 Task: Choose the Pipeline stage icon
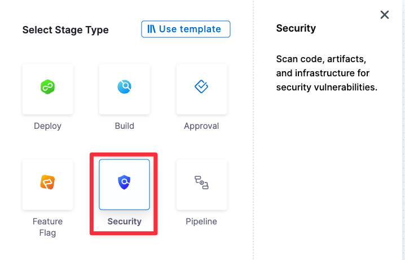(x=201, y=183)
